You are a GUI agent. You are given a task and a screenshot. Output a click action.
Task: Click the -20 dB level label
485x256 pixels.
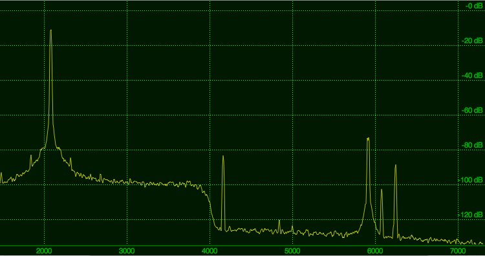[472, 41]
